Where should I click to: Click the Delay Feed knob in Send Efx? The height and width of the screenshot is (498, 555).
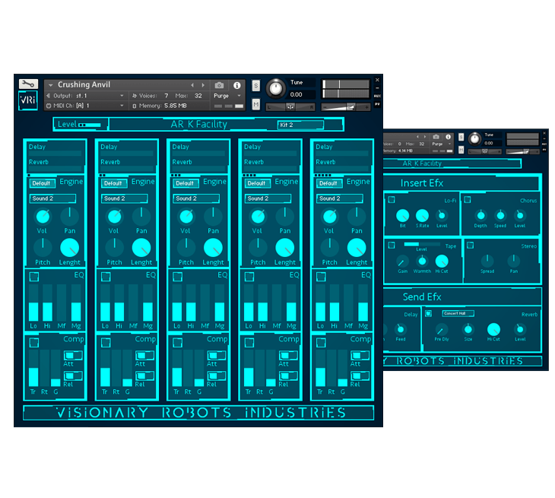point(401,329)
